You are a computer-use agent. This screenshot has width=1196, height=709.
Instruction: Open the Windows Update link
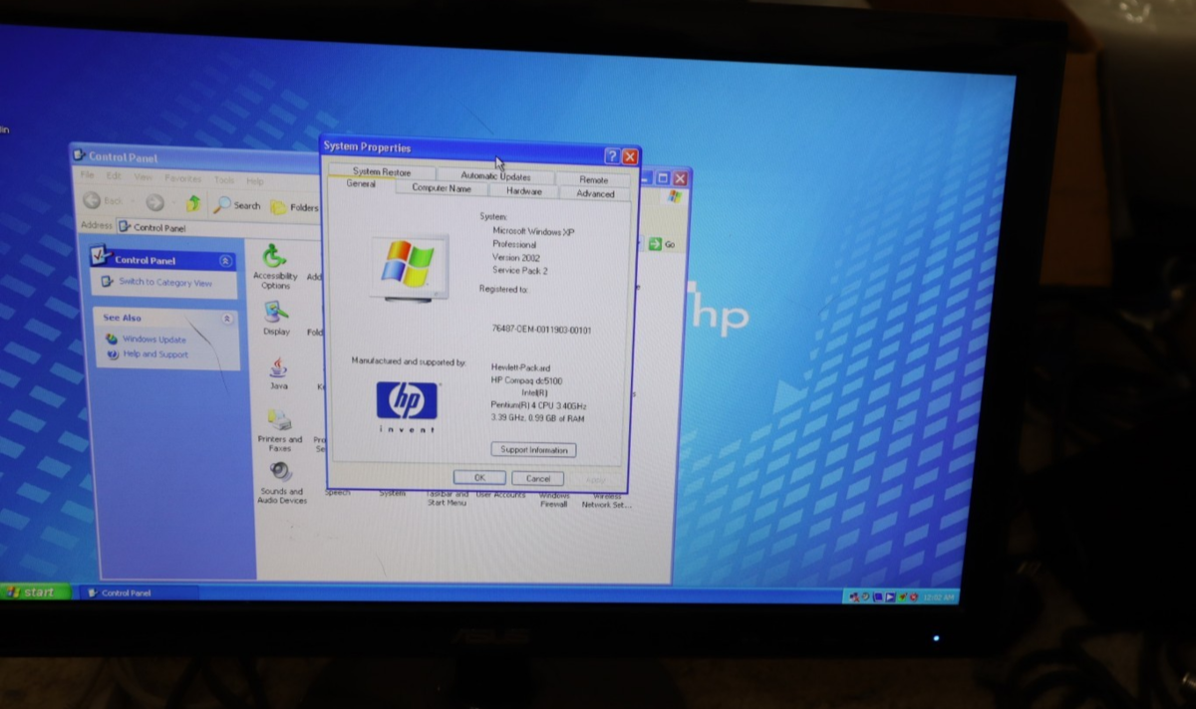(153, 340)
